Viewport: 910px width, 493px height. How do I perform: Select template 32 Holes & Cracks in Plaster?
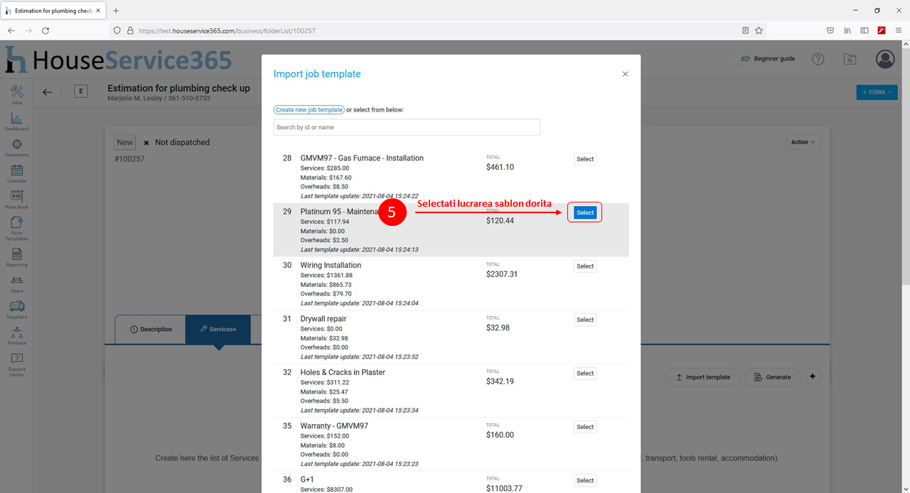[x=585, y=373]
